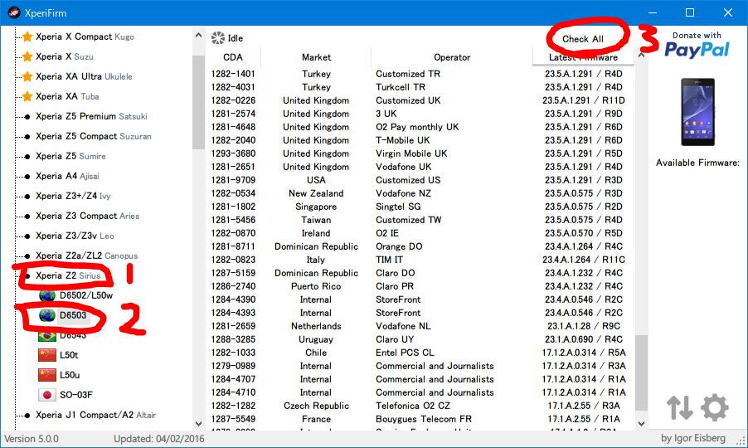Click the device tree scroll down arrow
Viewport: 748px width, 448px height.
coord(198,424)
